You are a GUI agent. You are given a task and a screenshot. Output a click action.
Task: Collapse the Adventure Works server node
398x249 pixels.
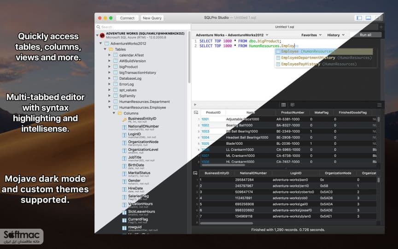tap(97, 36)
